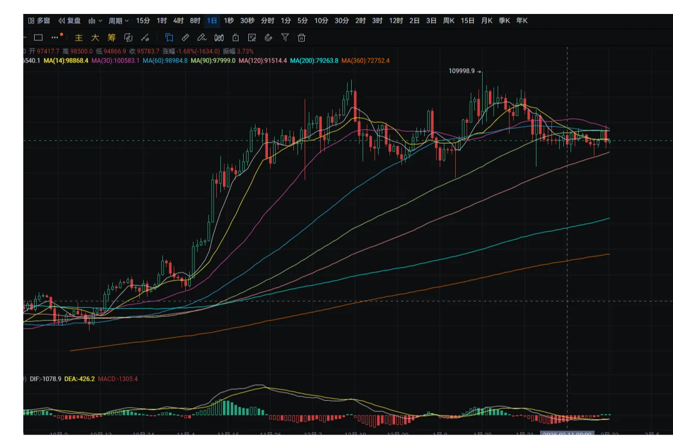The height and width of the screenshot is (448, 673).
Task: Click the 收 95783.7 close price
Action: (x=145, y=51)
